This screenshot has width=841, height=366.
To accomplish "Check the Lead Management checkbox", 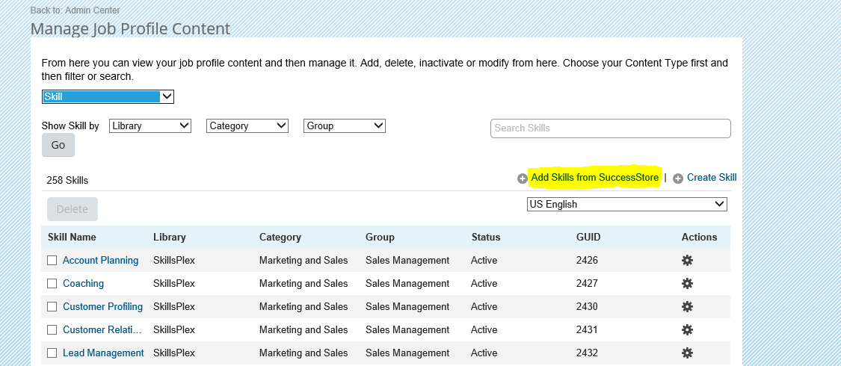I will [52, 353].
